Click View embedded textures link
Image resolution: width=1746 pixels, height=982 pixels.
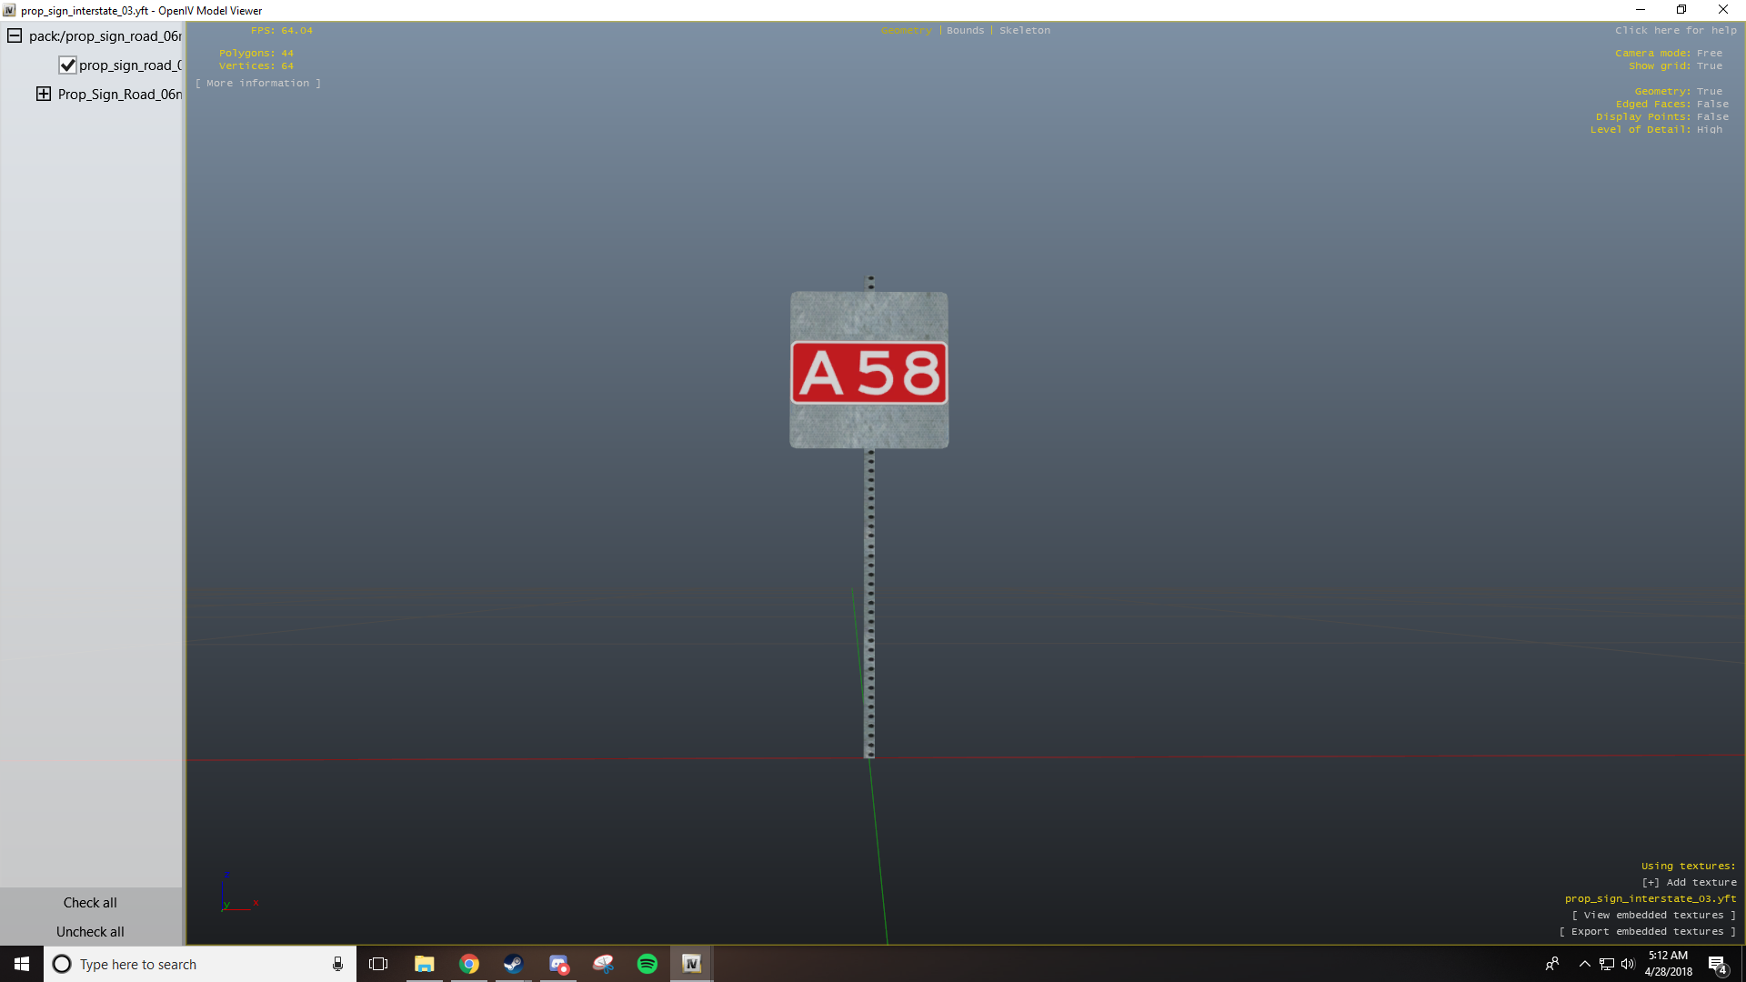pos(1653,915)
